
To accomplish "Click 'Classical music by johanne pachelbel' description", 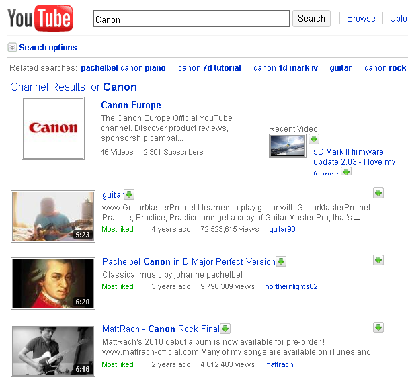I will (172, 275).
